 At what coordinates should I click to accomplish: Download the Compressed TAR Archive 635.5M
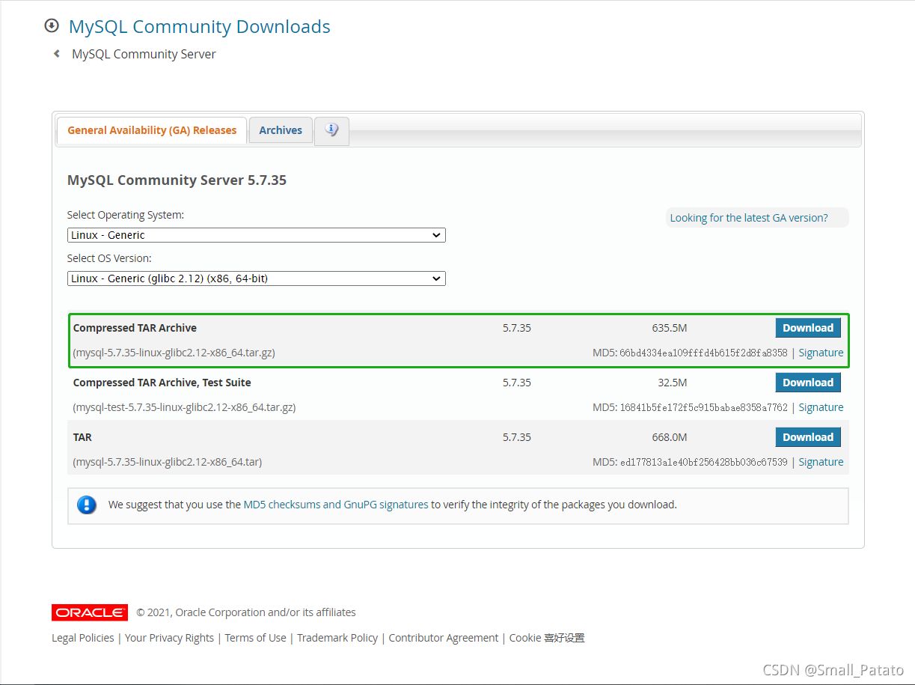pos(808,328)
